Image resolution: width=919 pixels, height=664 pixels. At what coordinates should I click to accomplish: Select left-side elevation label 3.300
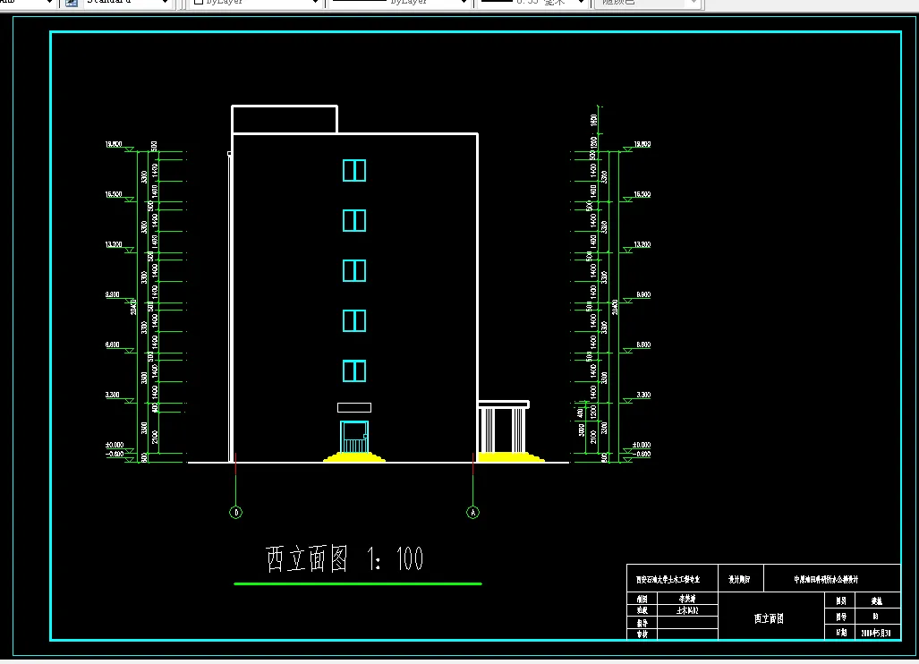(x=113, y=395)
